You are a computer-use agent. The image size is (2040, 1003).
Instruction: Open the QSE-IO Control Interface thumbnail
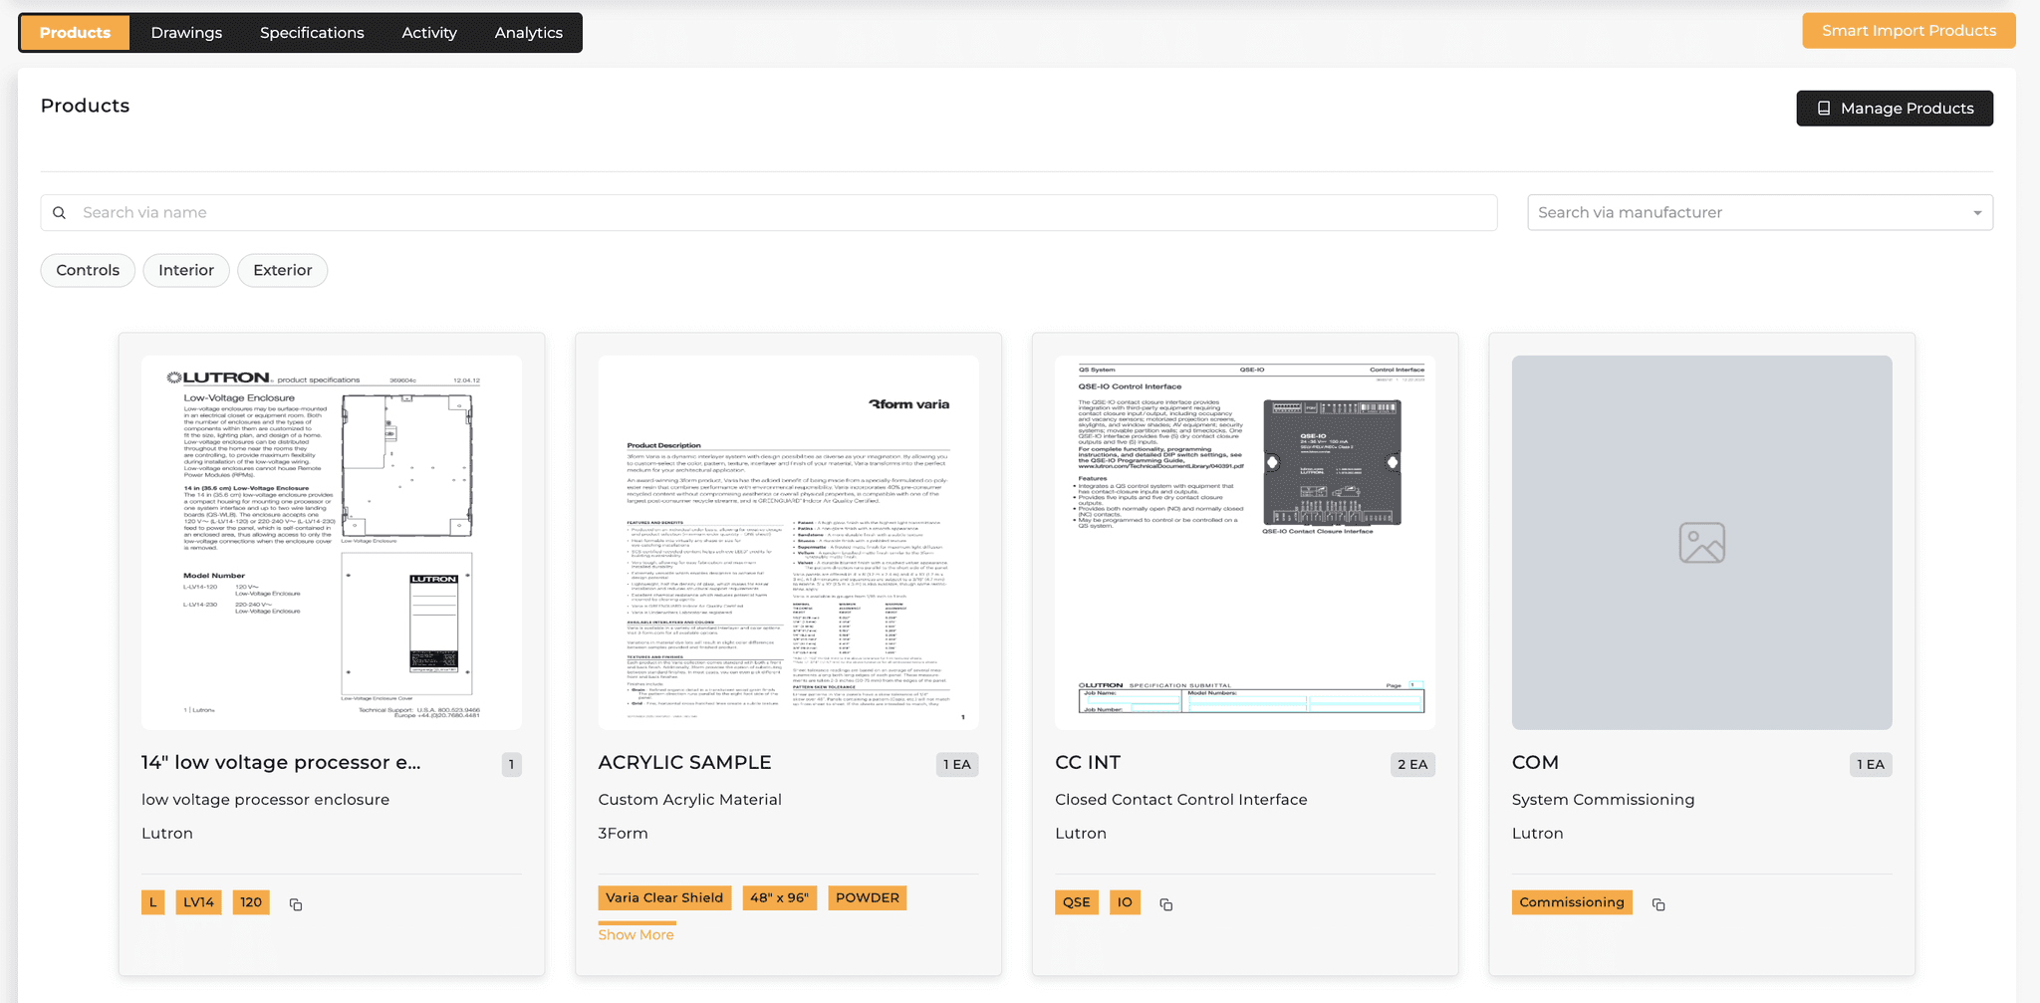tap(1245, 543)
